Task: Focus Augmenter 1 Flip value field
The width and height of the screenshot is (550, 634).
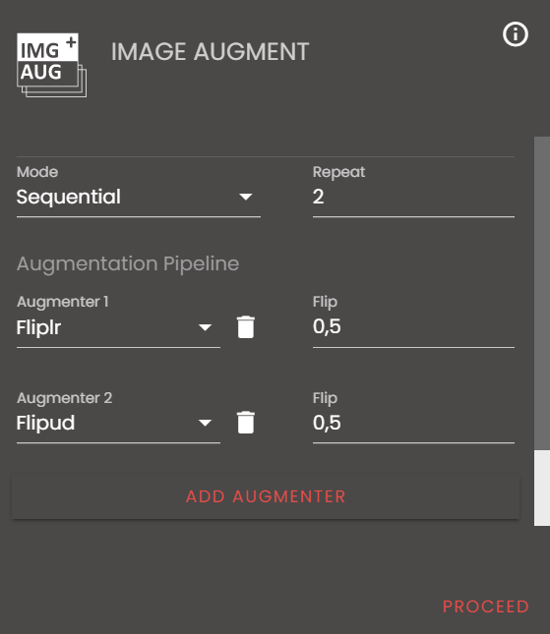Action: click(x=413, y=327)
